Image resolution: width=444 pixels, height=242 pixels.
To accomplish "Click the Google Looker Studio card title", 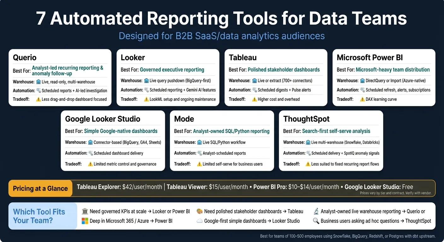I will pyautogui.click(x=102, y=119).
